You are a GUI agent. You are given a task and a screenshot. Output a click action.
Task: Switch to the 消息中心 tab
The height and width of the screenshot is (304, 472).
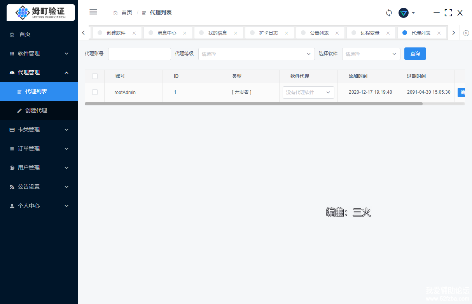[166, 33]
